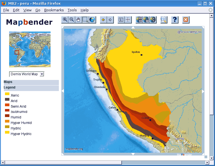Click the orange X logout icon
Viewport: 215px width, 166px height.
[186, 20]
